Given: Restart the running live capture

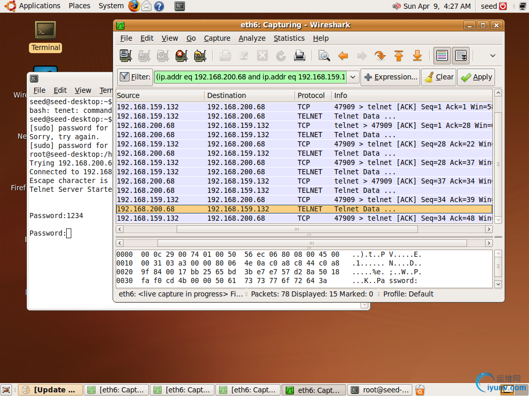Looking at the screenshot, I should click(x=199, y=56).
